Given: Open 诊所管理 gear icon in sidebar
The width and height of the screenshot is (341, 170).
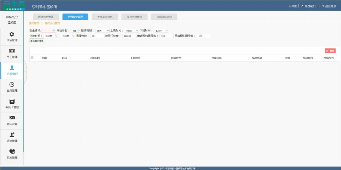Looking at the screenshot, I should 12,34.
